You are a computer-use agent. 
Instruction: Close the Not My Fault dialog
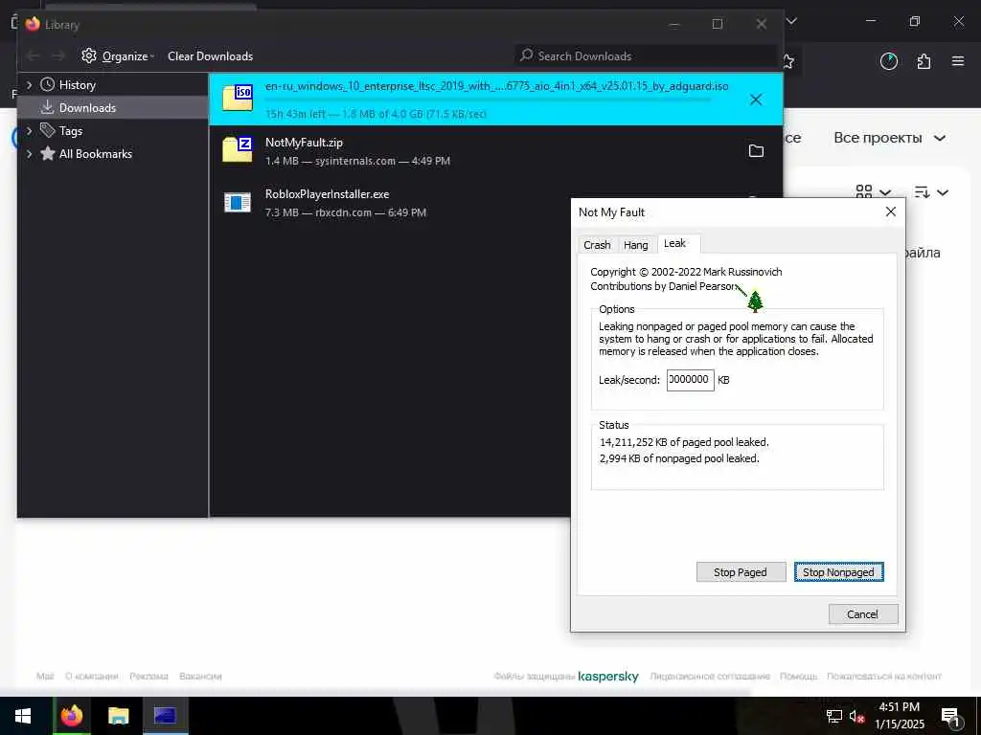point(890,212)
